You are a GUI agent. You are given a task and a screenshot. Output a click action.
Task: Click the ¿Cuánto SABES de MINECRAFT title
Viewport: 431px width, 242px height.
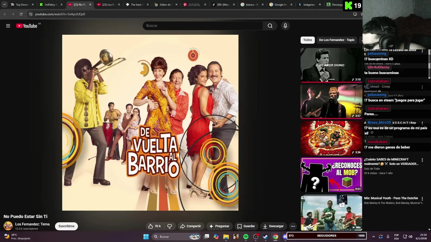[391, 162]
